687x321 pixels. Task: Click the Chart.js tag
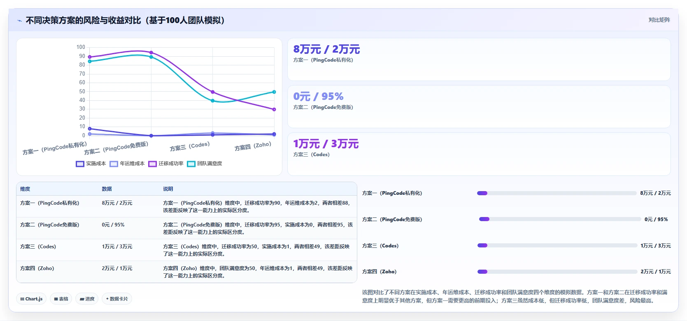click(x=31, y=299)
